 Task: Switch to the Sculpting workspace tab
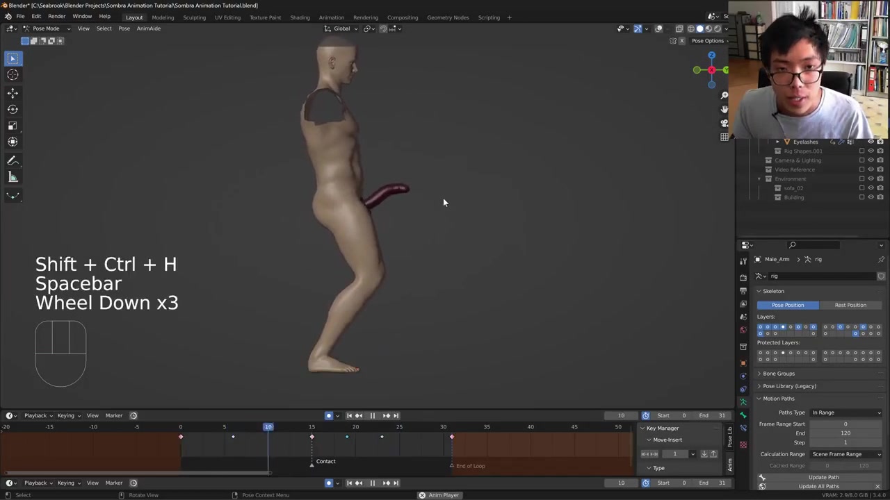[194, 17]
